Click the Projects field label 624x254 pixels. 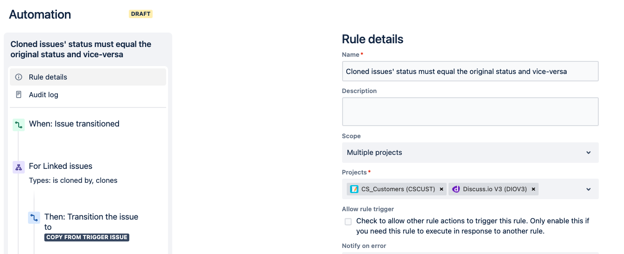click(354, 173)
